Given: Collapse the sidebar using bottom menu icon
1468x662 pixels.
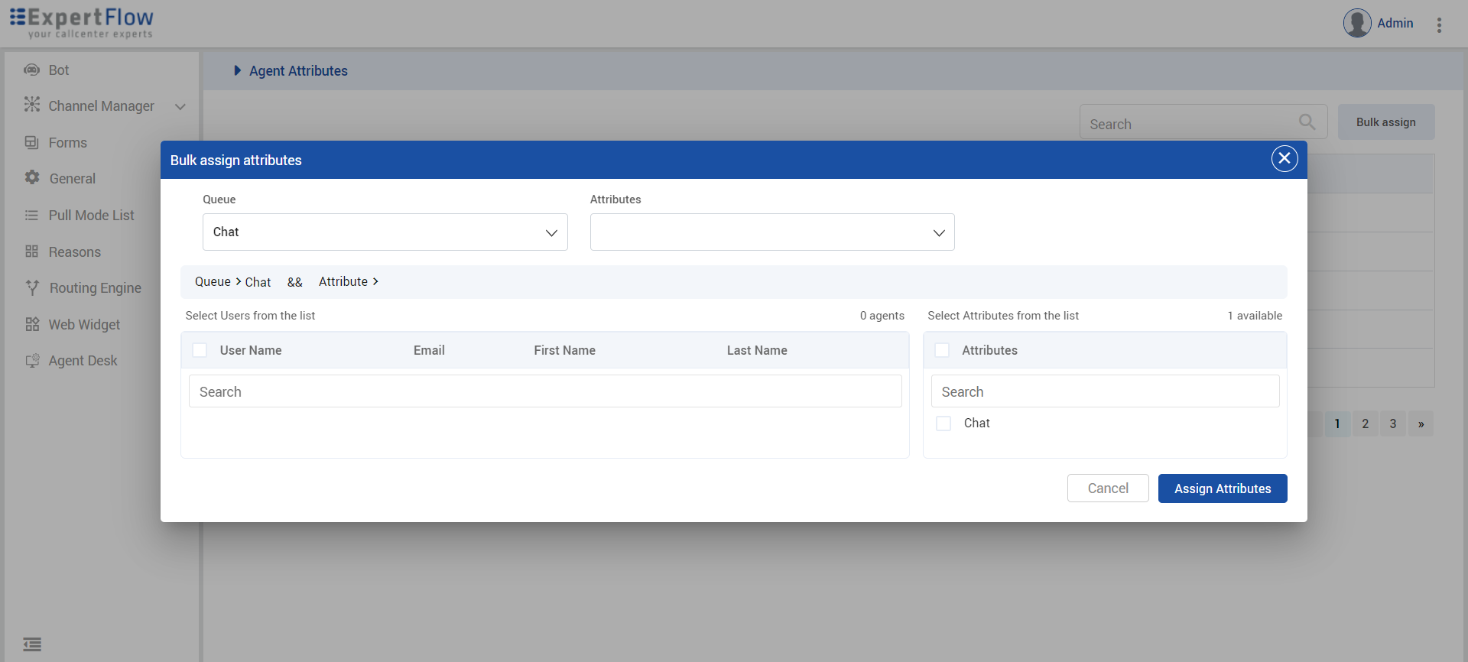Looking at the screenshot, I should coord(32,644).
